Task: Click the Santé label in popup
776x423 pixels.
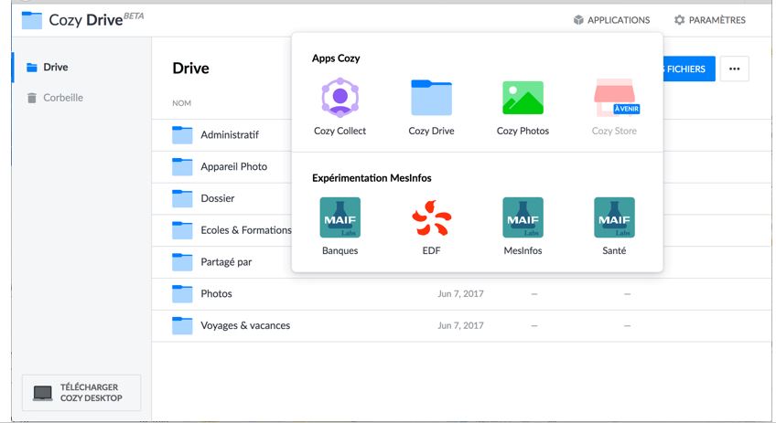Action: pos(614,250)
